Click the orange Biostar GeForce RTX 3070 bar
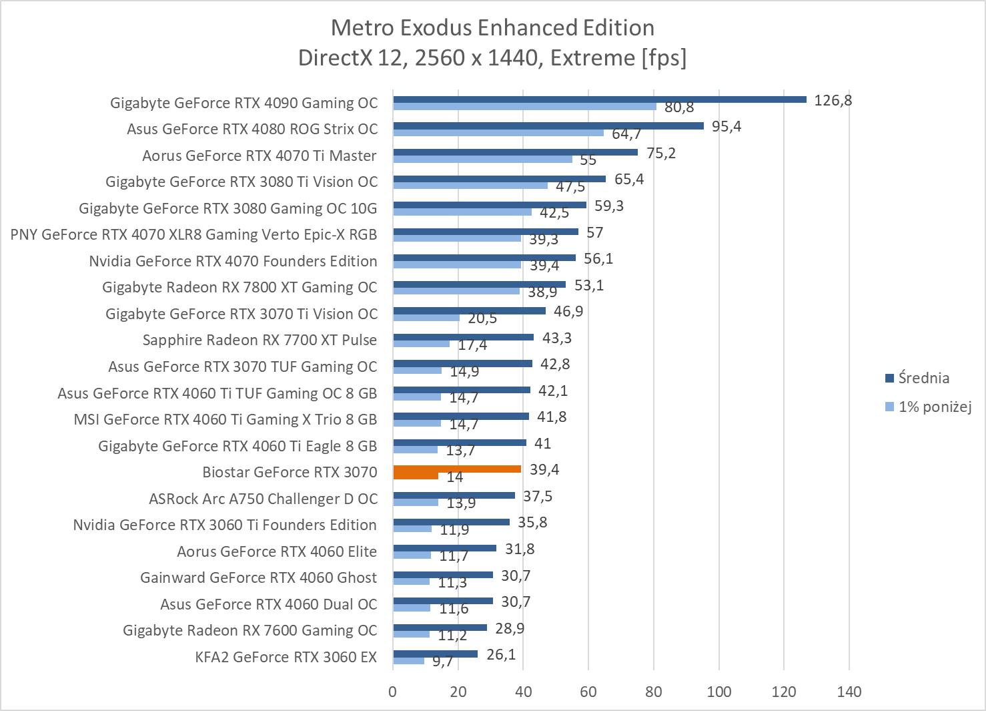 pyautogui.click(x=457, y=469)
